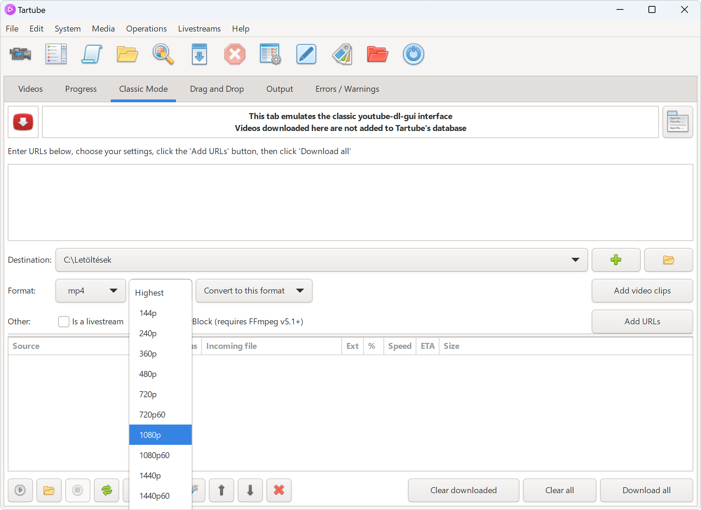701x510 pixels.
Task: Click the blue pencil edit toolbar icon
Action: point(306,54)
